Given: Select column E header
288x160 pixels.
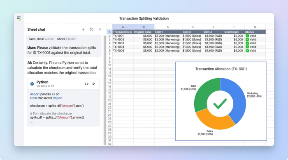Looking at the screenshot, I should click(214, 27).
